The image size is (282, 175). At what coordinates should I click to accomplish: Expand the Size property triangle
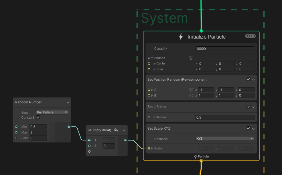pos(155,69)
